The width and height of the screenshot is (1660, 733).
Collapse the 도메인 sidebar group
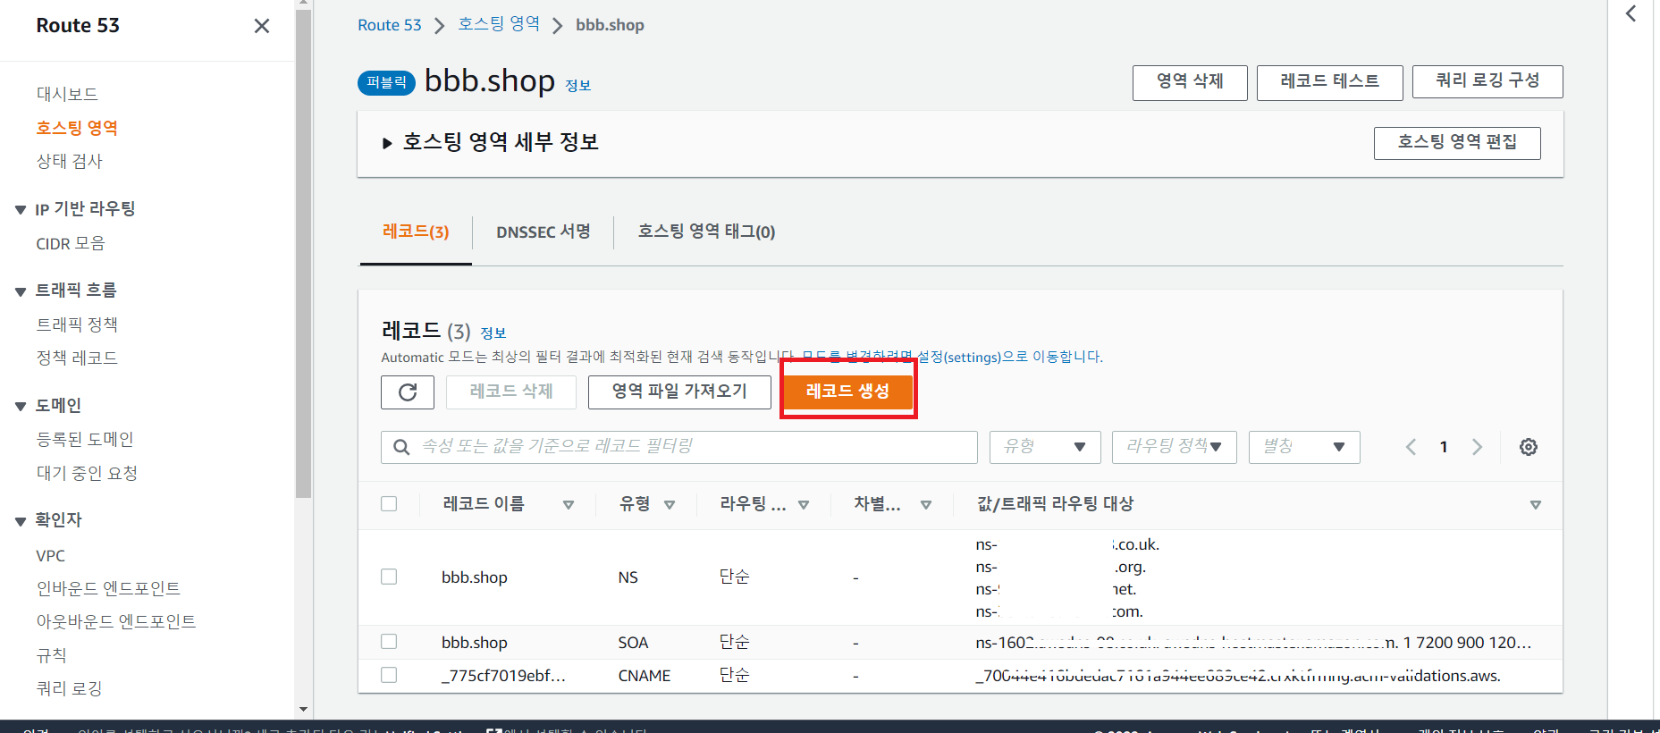point(21,407)
